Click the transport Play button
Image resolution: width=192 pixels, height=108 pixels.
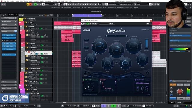[113, 106]
